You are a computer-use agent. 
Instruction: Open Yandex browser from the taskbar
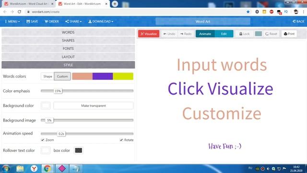(x=34, y=169)
